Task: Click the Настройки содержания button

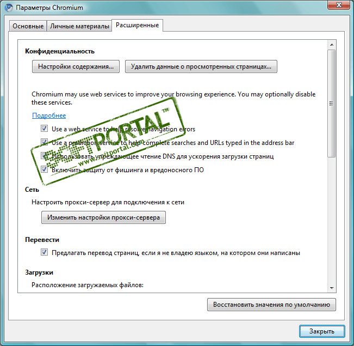Action: coord(76,66)
